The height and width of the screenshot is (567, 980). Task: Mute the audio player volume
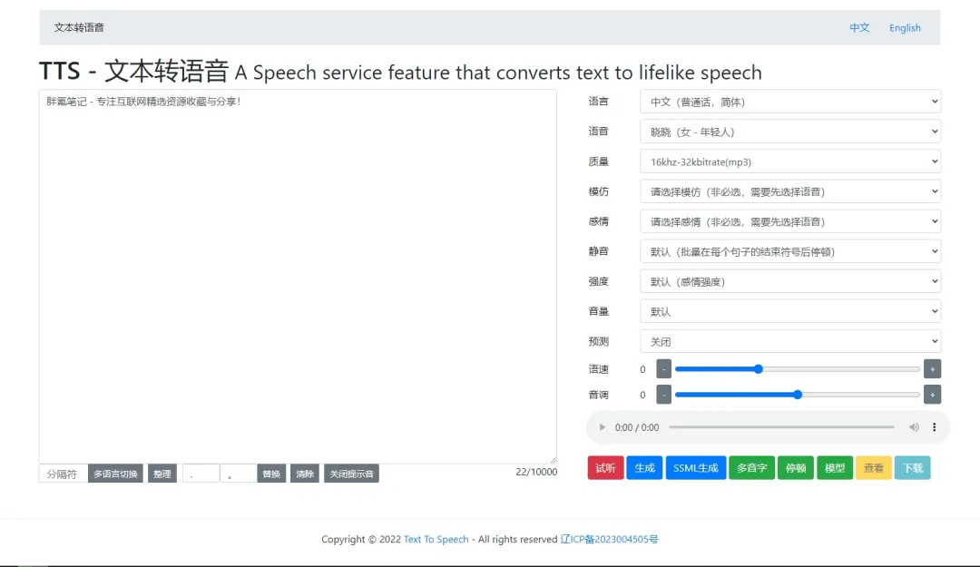point(914,427)
